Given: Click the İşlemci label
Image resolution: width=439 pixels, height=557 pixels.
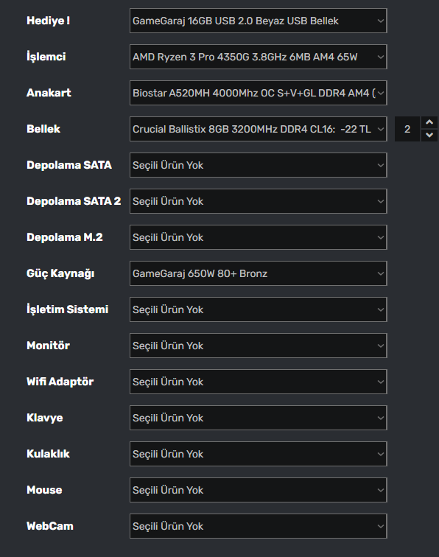Looking at the screenshot, I should [46, 57].
